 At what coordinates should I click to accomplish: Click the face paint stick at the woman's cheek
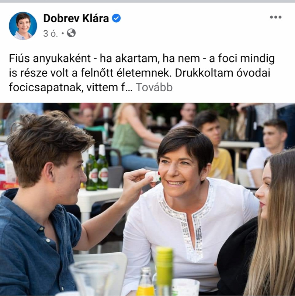pos(153,176)
